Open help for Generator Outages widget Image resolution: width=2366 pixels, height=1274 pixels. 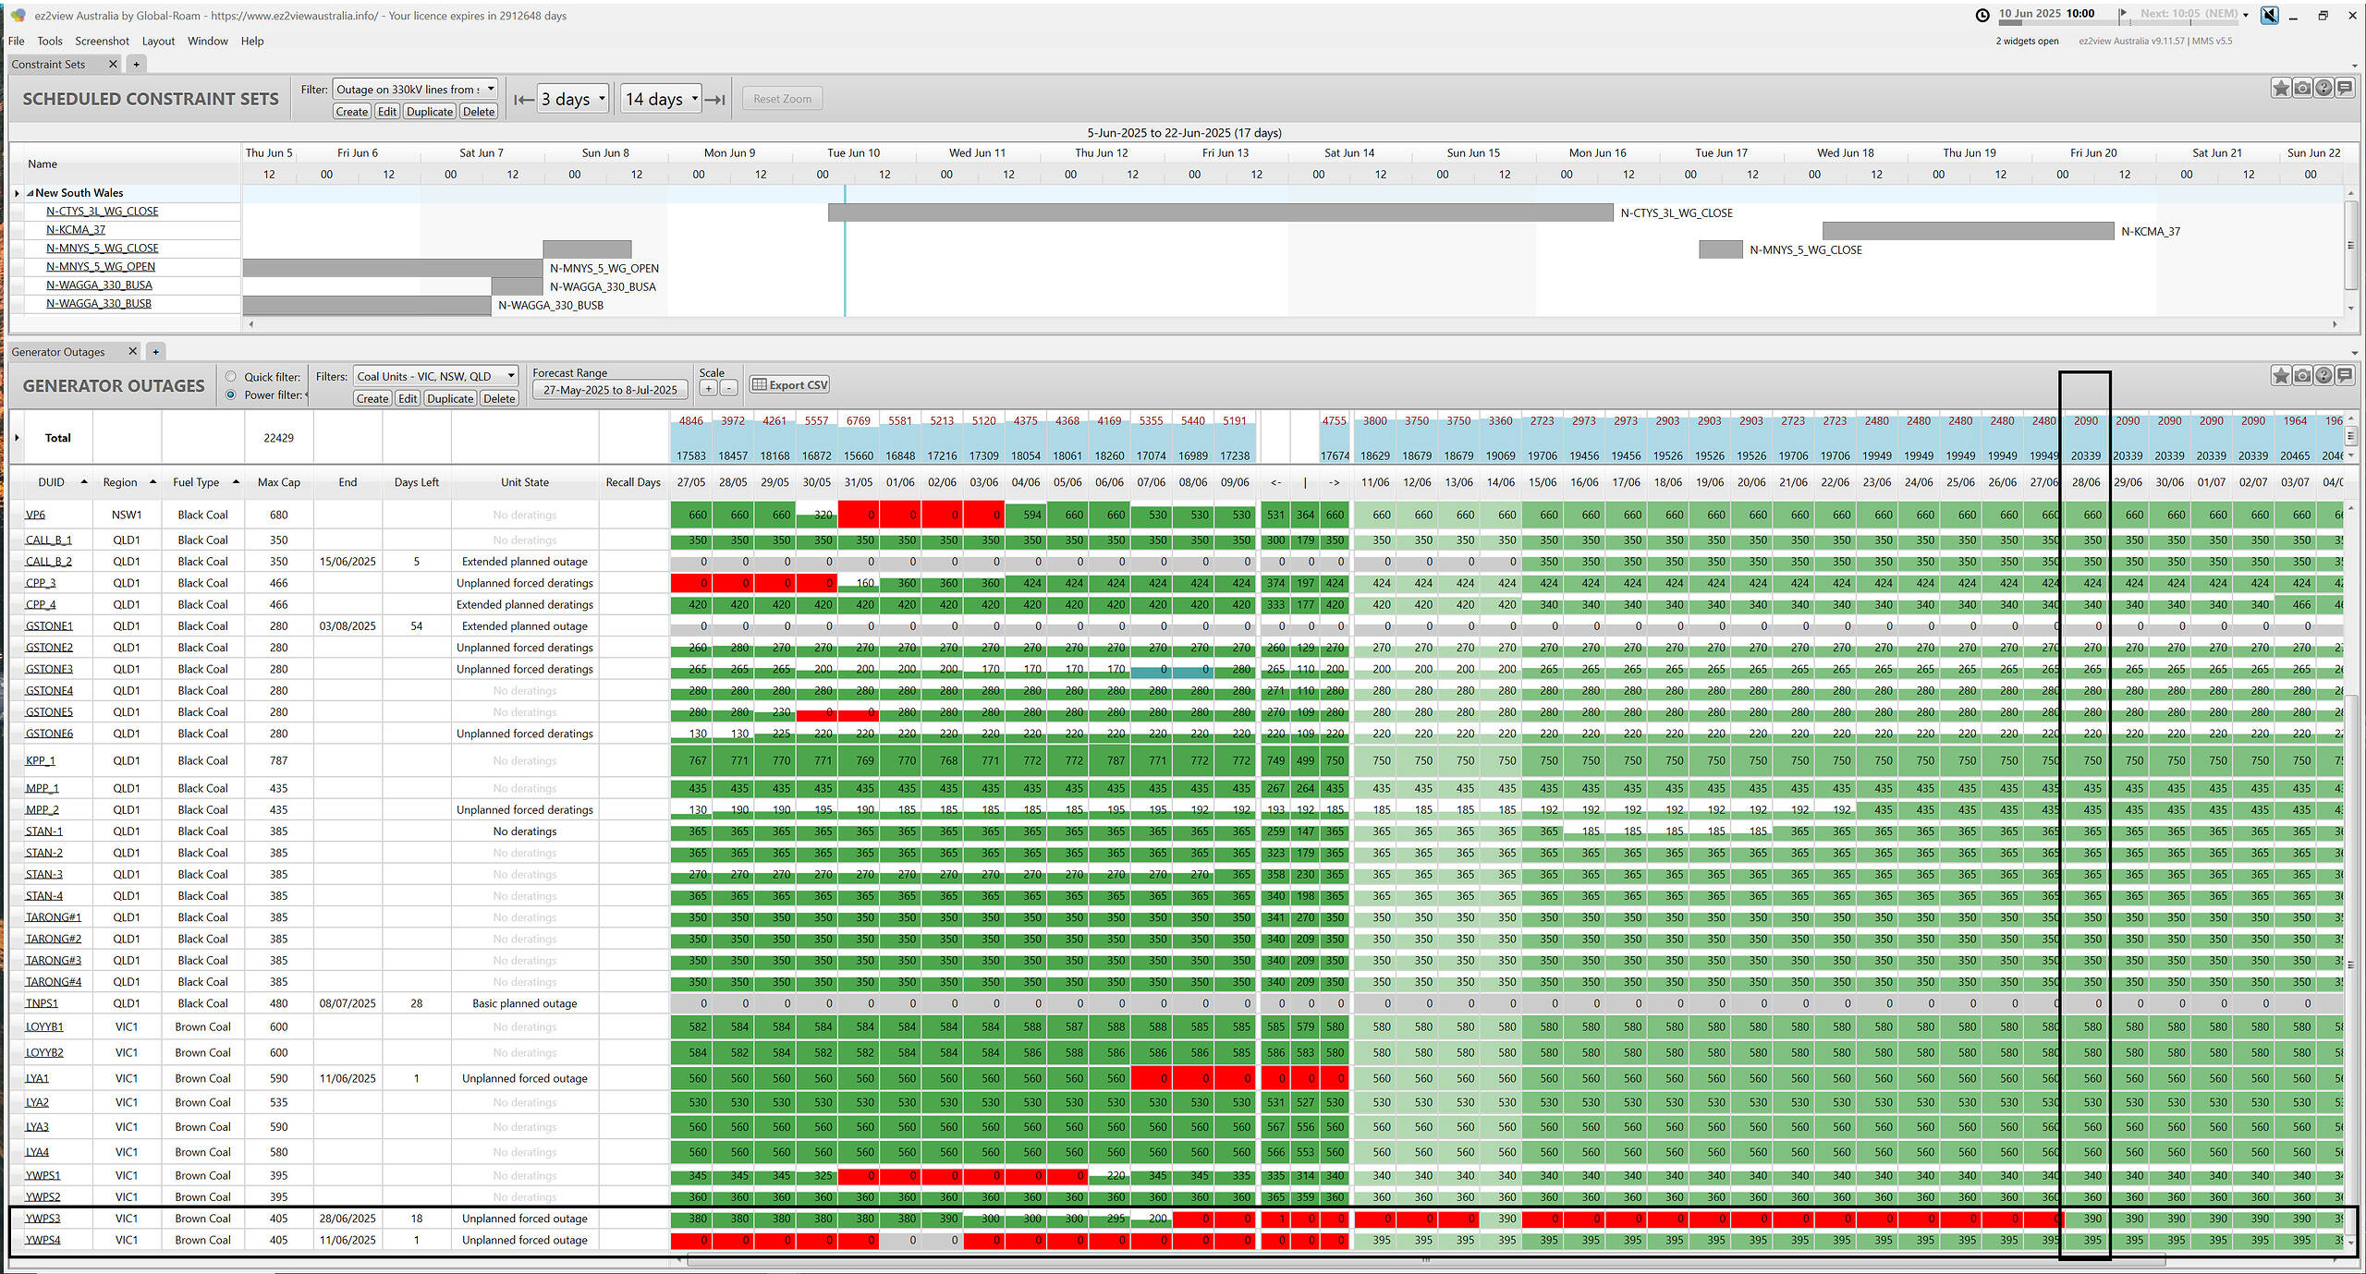tap(2323, 375)
